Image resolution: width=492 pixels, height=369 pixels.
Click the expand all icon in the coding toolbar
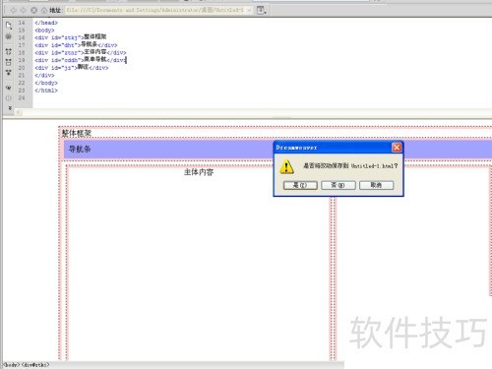tap(9, 73)
